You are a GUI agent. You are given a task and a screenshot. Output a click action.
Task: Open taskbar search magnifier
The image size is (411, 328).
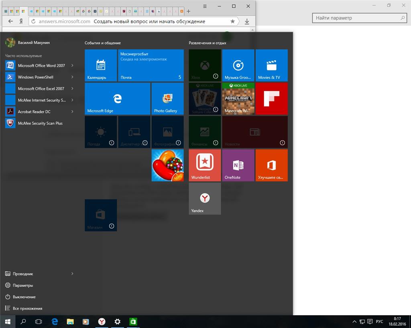pos(23,322)
